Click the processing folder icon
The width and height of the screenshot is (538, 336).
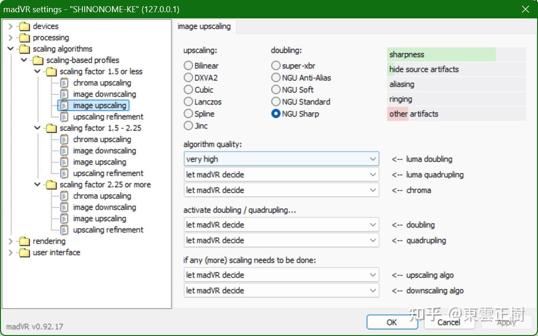point(24,38)
